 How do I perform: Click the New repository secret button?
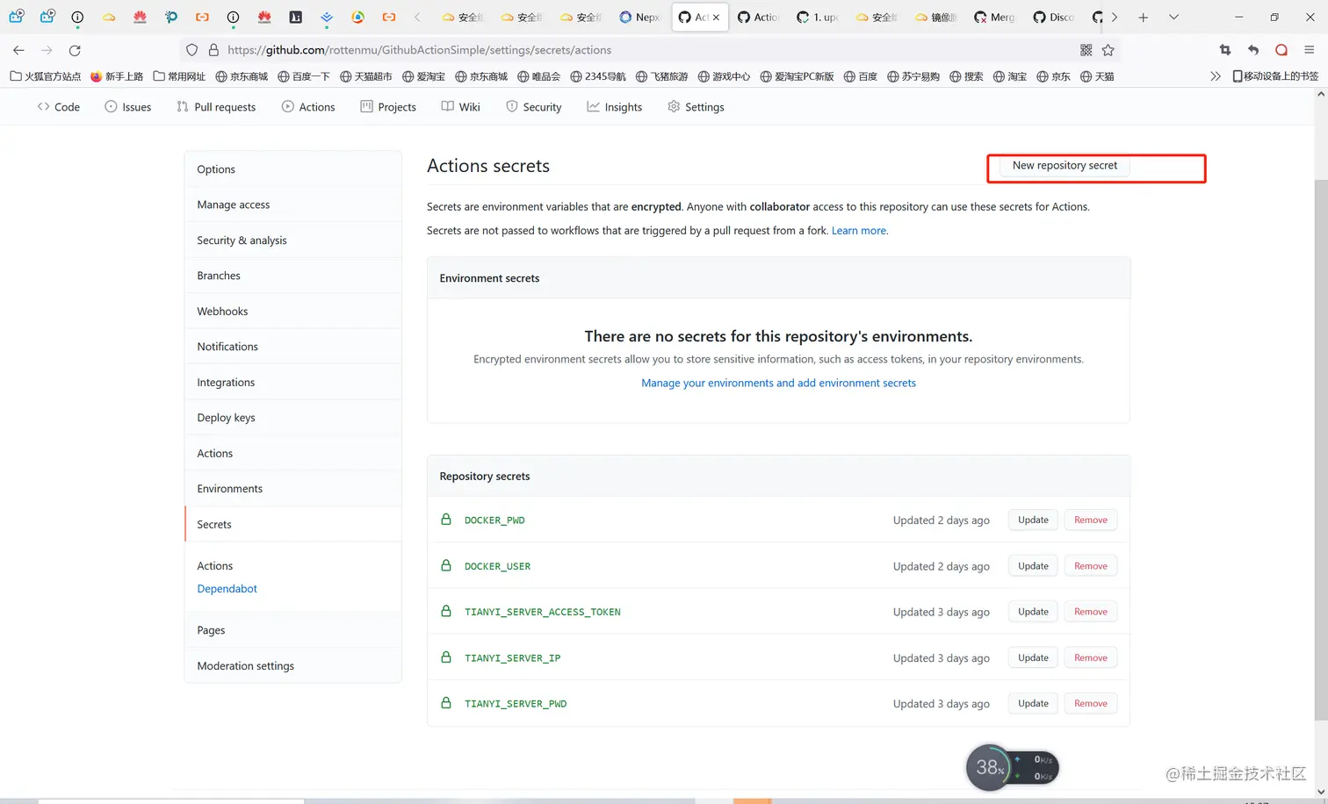pyautogui.click(x=1065, y=165)
